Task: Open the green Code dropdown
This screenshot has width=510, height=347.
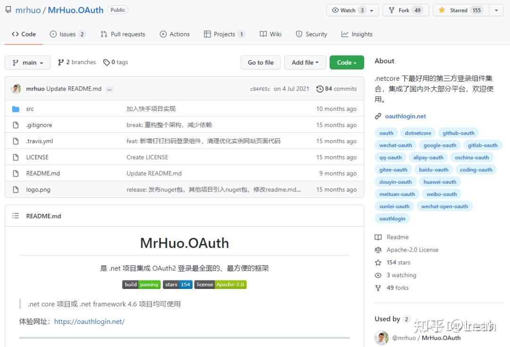Action: [x=347, y=62]
